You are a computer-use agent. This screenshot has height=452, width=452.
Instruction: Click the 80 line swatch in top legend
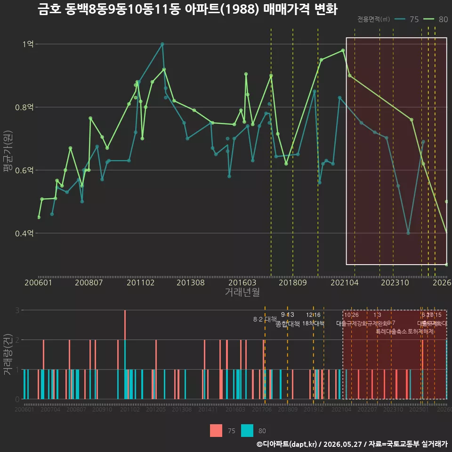click(x=428, y=19)
